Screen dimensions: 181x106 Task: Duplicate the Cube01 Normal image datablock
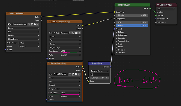coord(73,74)
